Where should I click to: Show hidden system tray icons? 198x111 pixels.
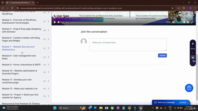click(x=153, y=108)
